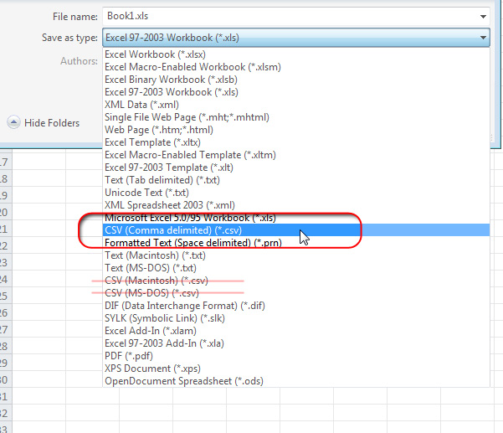Select OpenDocument Spreadsheet (*.ods)
Screen dimensions: 503x433
click(295, 381)
